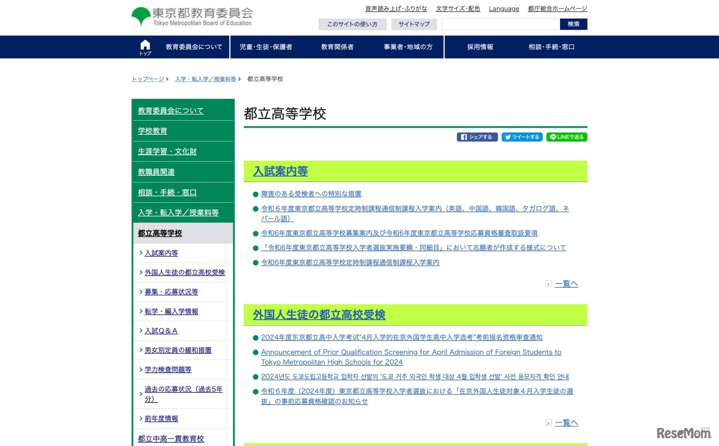
Task: Click the Twitter ツイートする icon
Action: [x=521, y=136]
